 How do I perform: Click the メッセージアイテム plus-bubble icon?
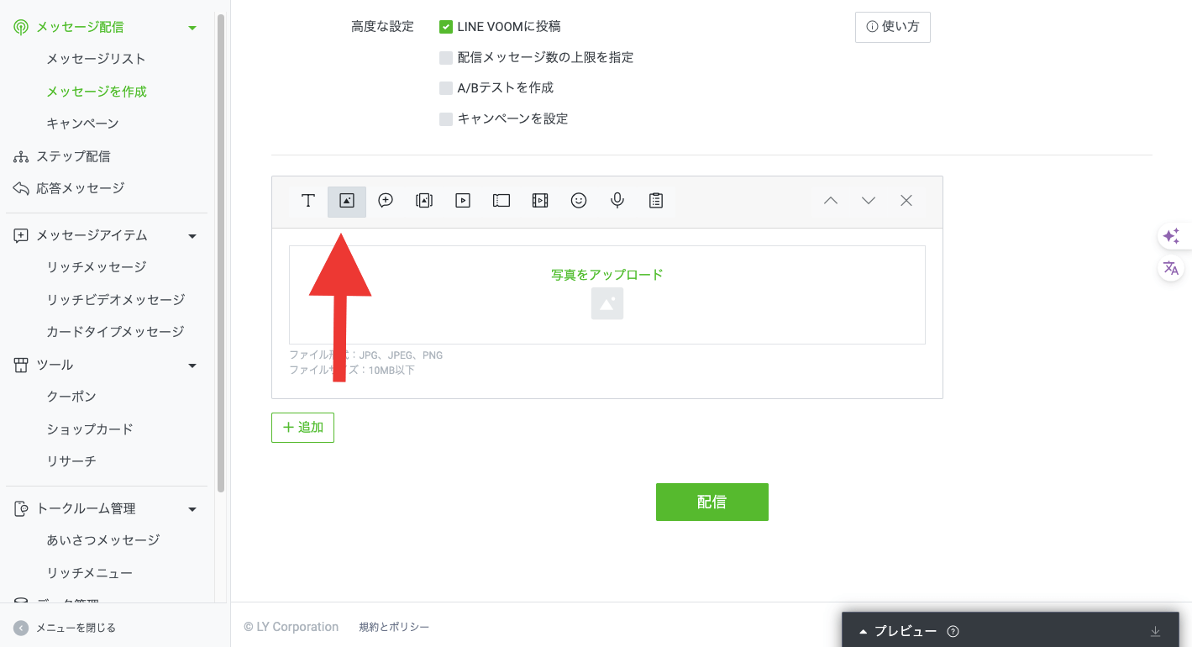click(21, 236)
